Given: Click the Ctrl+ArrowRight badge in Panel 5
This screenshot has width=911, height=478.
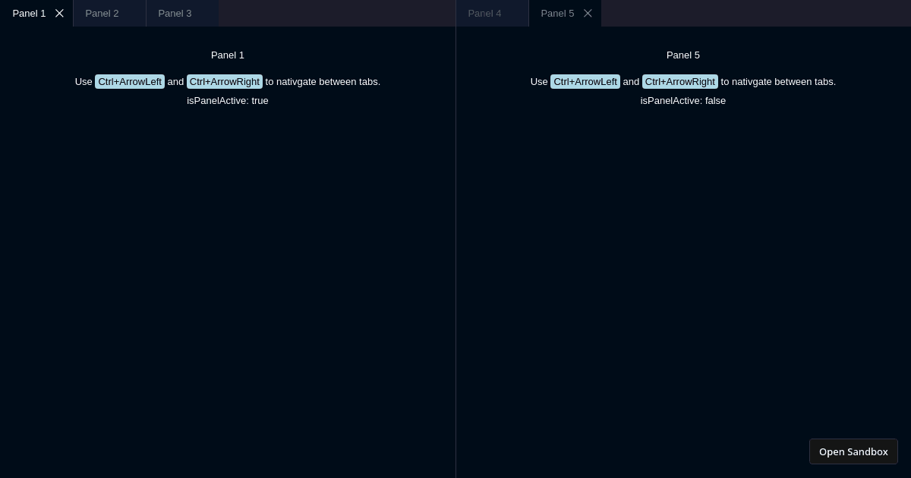Looking at the screenshot, I should pyautogui.click(x=680, y=82).
